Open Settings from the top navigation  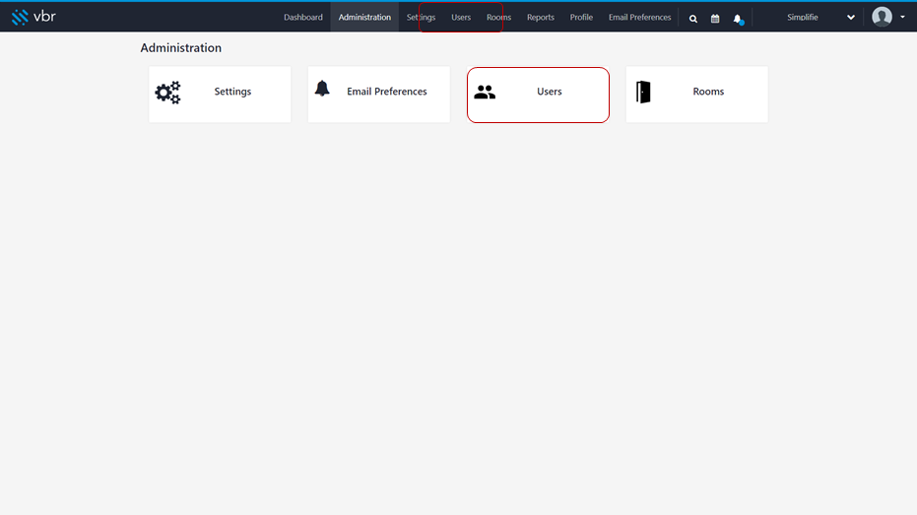coord(422,18)
